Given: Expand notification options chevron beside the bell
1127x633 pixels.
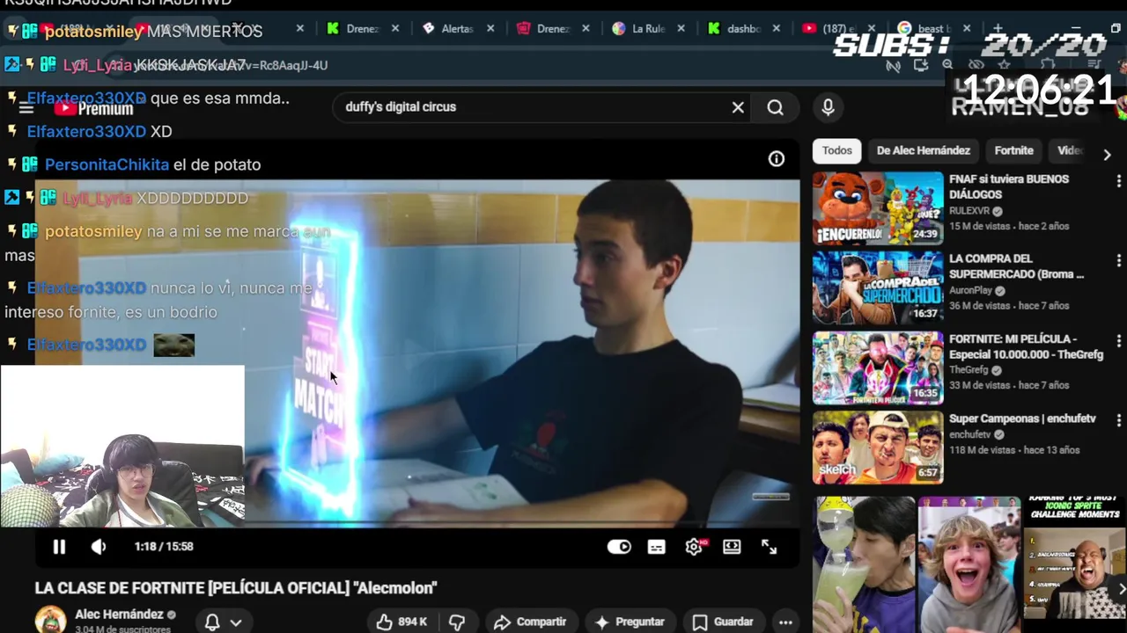Looking at the screenshot, I should coord(236,622).
